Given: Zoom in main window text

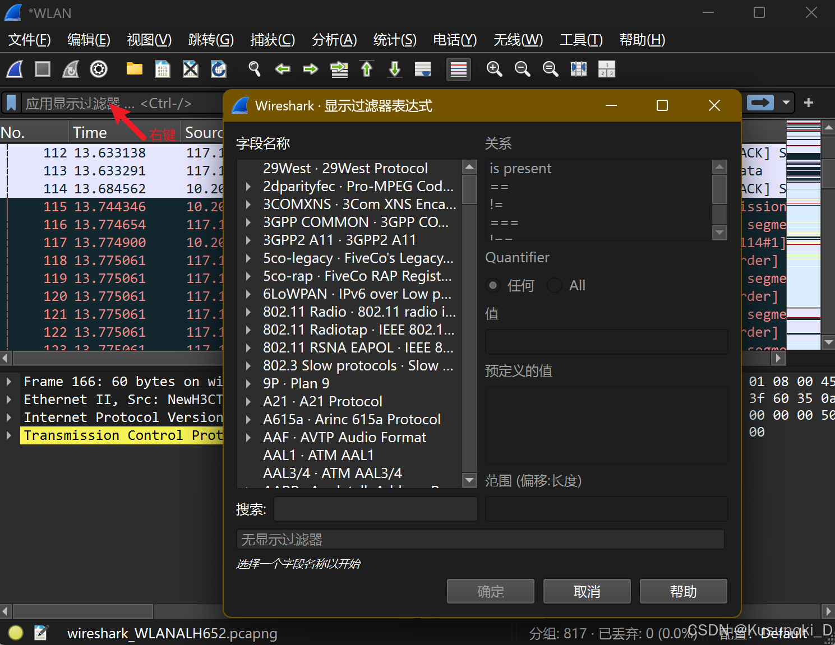Looking at the screenshot, I should [495, 69].
